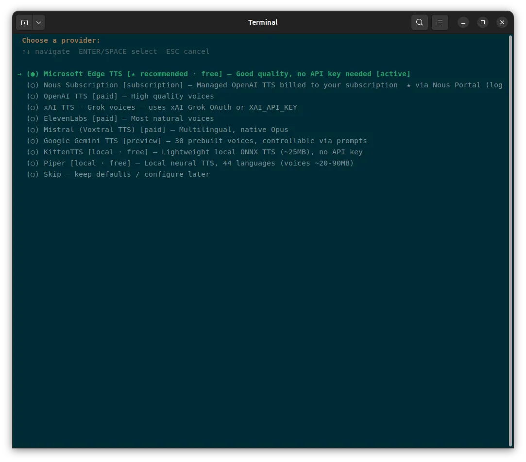Viewport: 526px width, 462px height.
Task: Select Google Gemini TTS preview option
Action: point(197,141)
